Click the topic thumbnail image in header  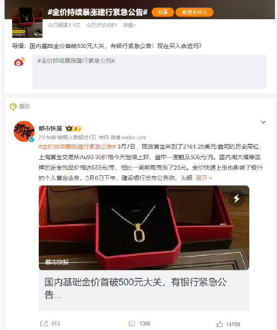coord(27,23)
